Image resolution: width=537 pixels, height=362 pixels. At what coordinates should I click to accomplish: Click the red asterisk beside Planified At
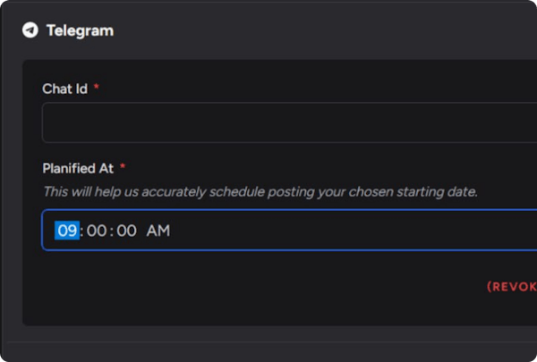click(123, 167)
